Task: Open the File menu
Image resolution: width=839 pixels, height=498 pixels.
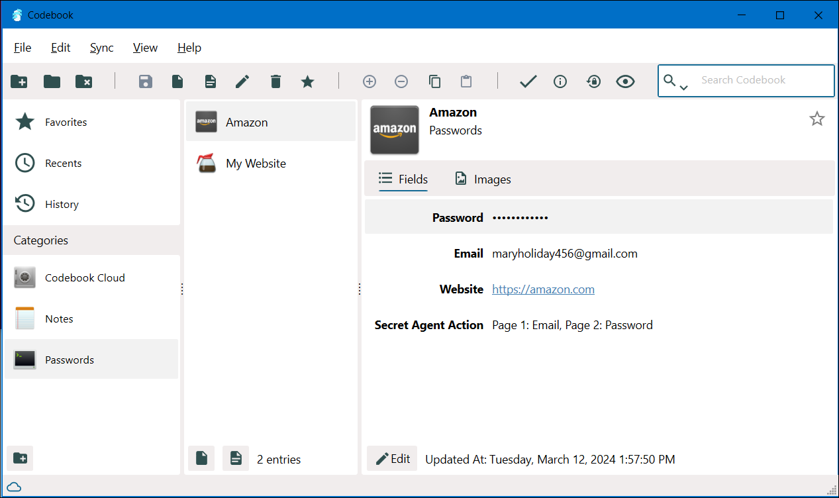Action: click(x=23, y=48)
